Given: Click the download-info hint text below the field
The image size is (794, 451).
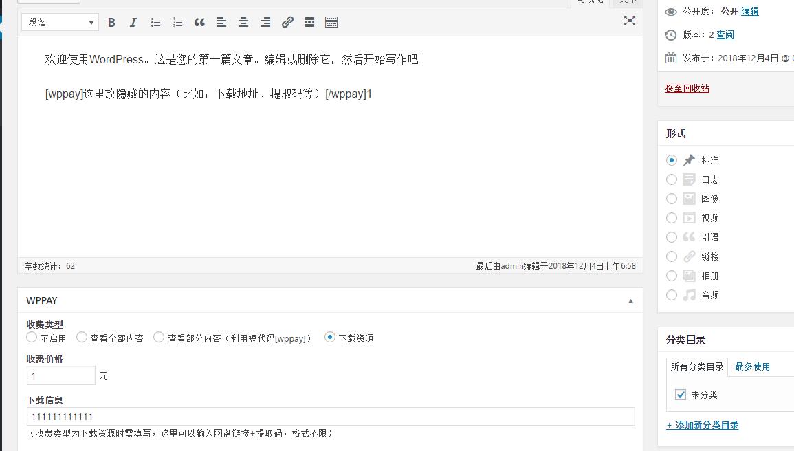Looking at the screenshot, I should [181, 433].
